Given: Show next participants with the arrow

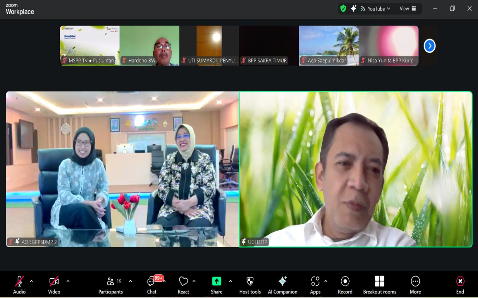Looking at the screenshot, I should (x=430, y=46).
